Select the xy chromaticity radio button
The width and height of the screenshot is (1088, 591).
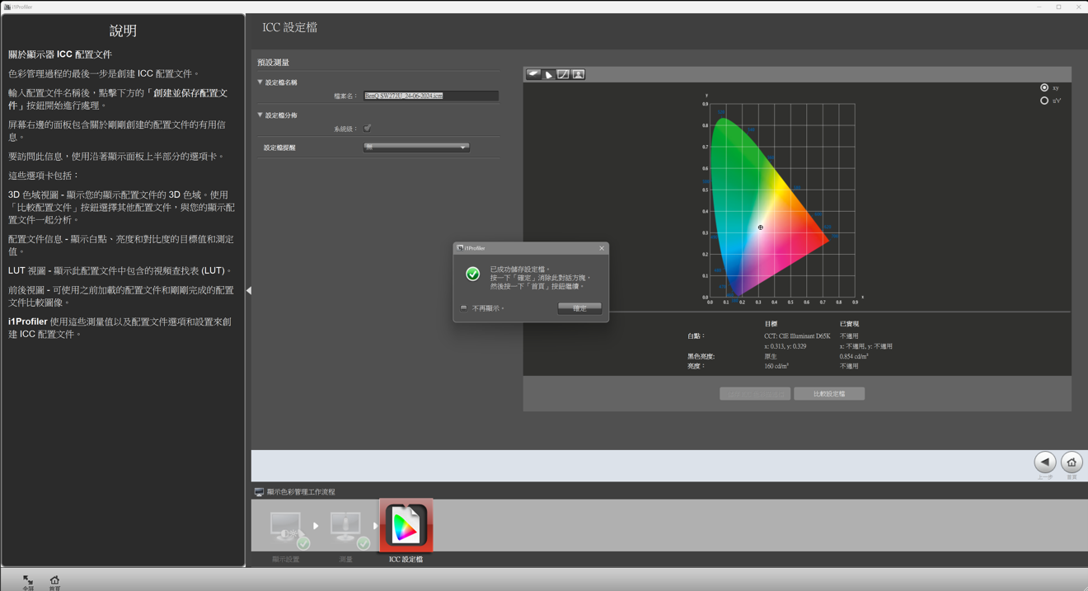point(1044,87)
